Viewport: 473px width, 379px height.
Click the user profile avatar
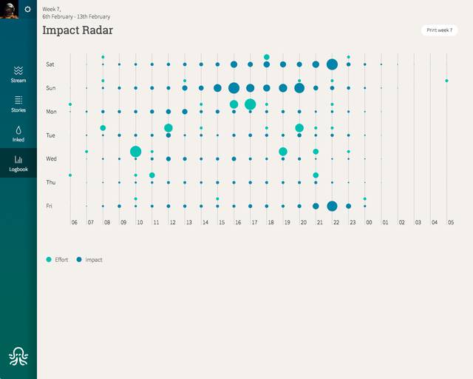coord(9,9)
